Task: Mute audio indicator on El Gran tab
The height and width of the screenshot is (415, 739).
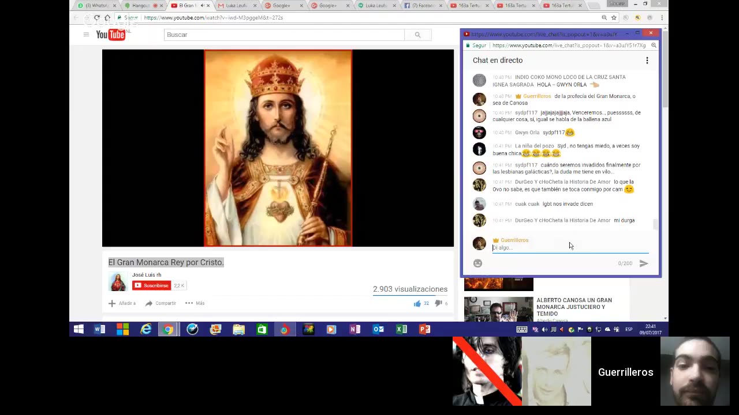Action: (202, 6)
